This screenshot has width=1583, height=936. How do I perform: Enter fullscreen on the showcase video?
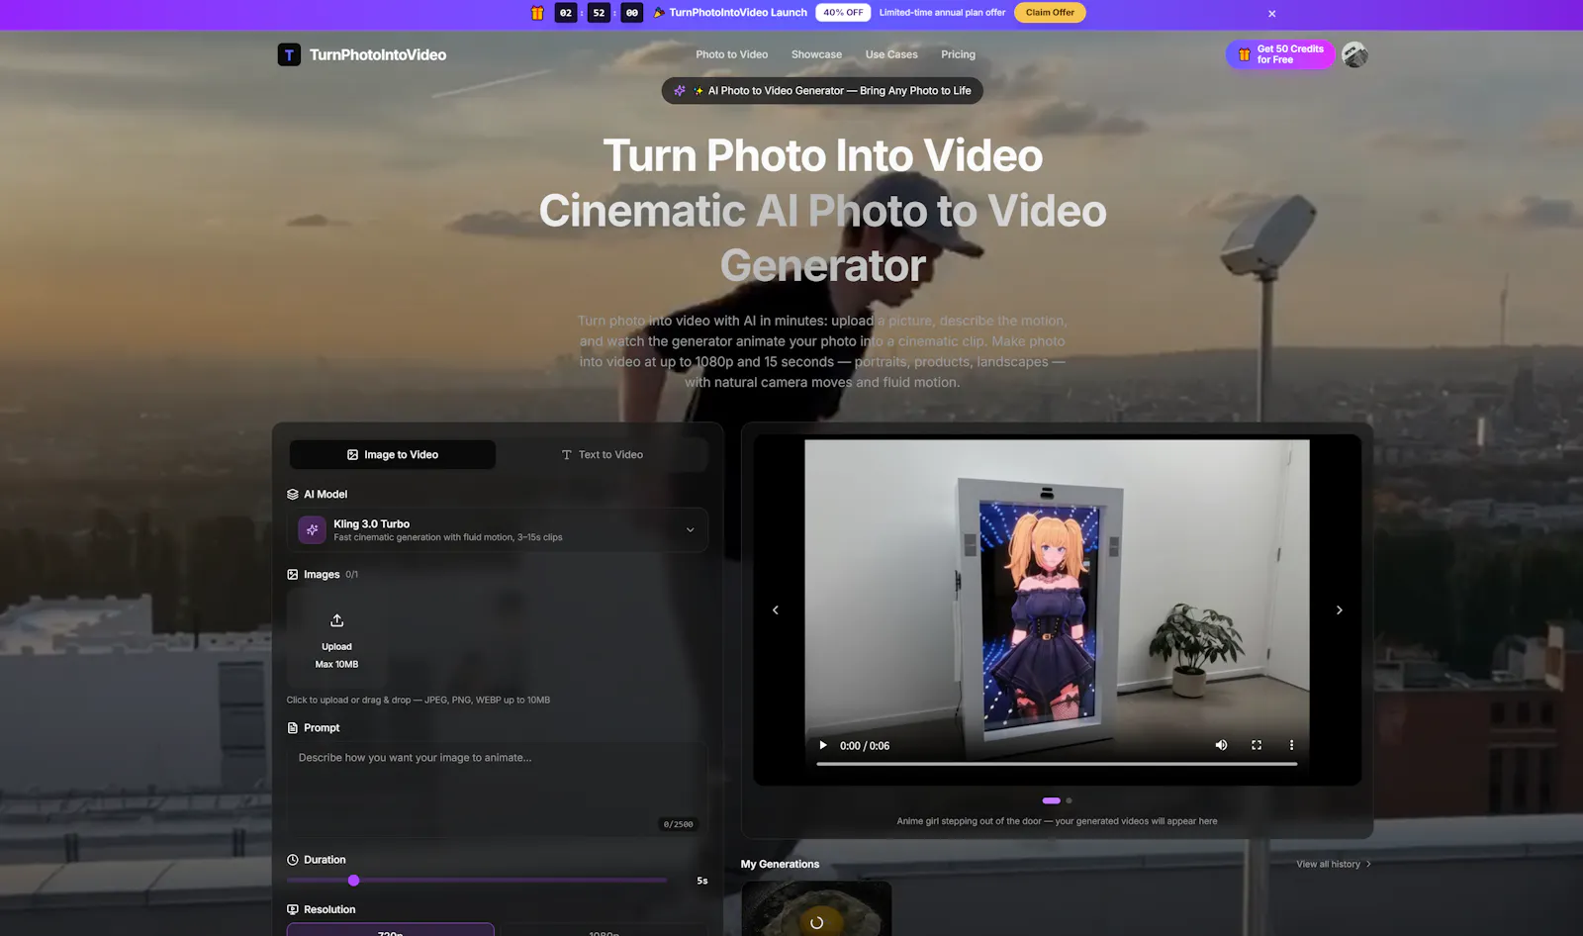[x=1257, y=745]
